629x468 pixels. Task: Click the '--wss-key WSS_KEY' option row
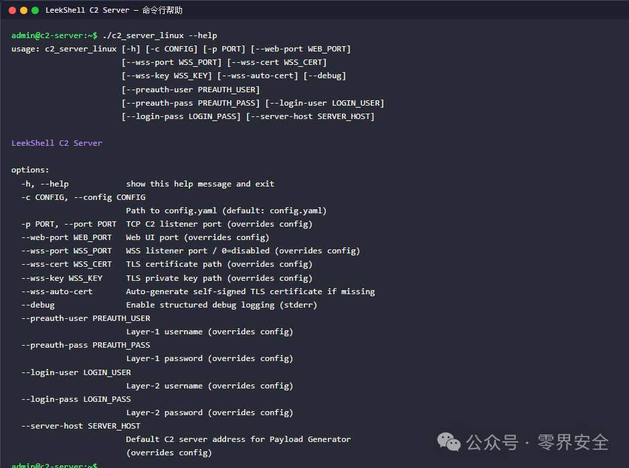tap(62, 278)
